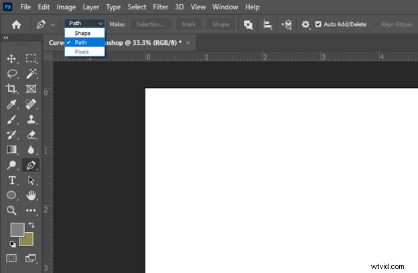Open the Edit menu
This screenshot has width=418, height=273.
point(44,7)
